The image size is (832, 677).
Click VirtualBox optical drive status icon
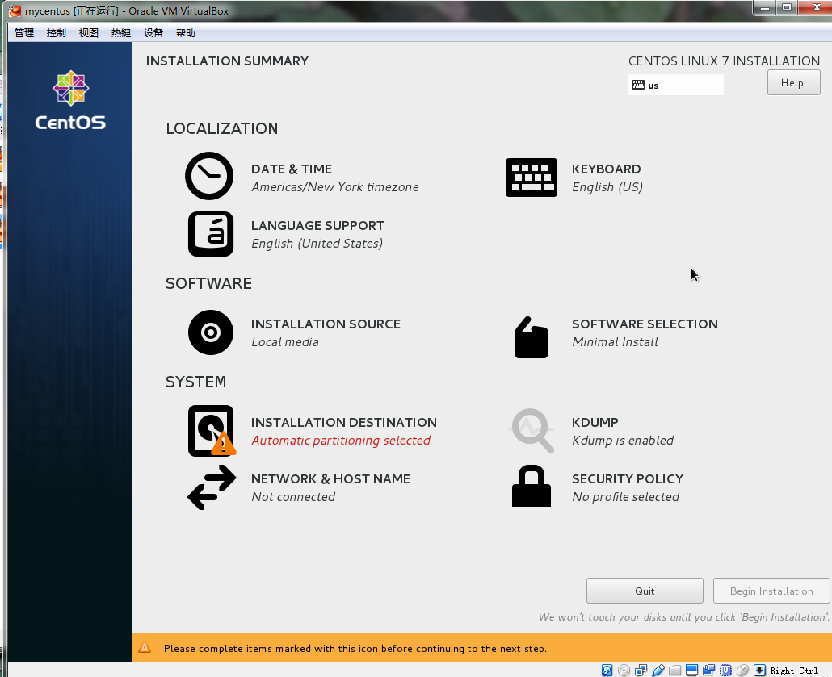pyautogui.click(x=624, y=670)
